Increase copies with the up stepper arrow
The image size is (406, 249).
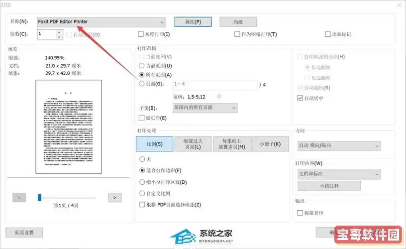59,32
